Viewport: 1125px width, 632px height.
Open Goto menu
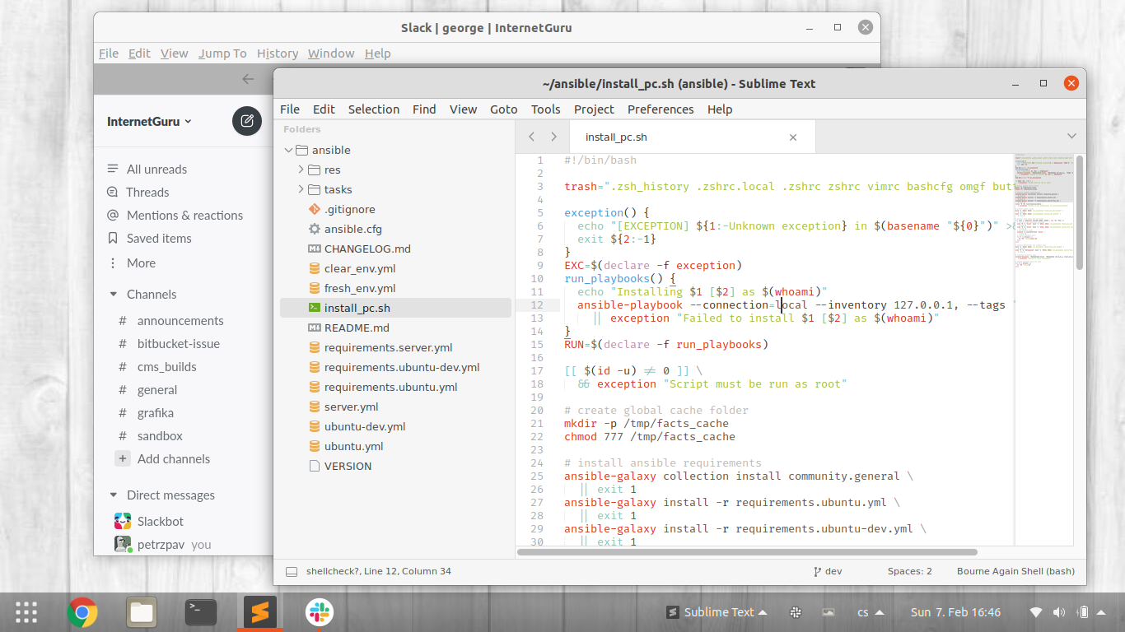coord(504,109)
